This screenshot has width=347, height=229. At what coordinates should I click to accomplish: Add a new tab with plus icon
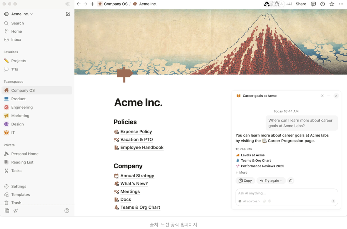(92, 4)
